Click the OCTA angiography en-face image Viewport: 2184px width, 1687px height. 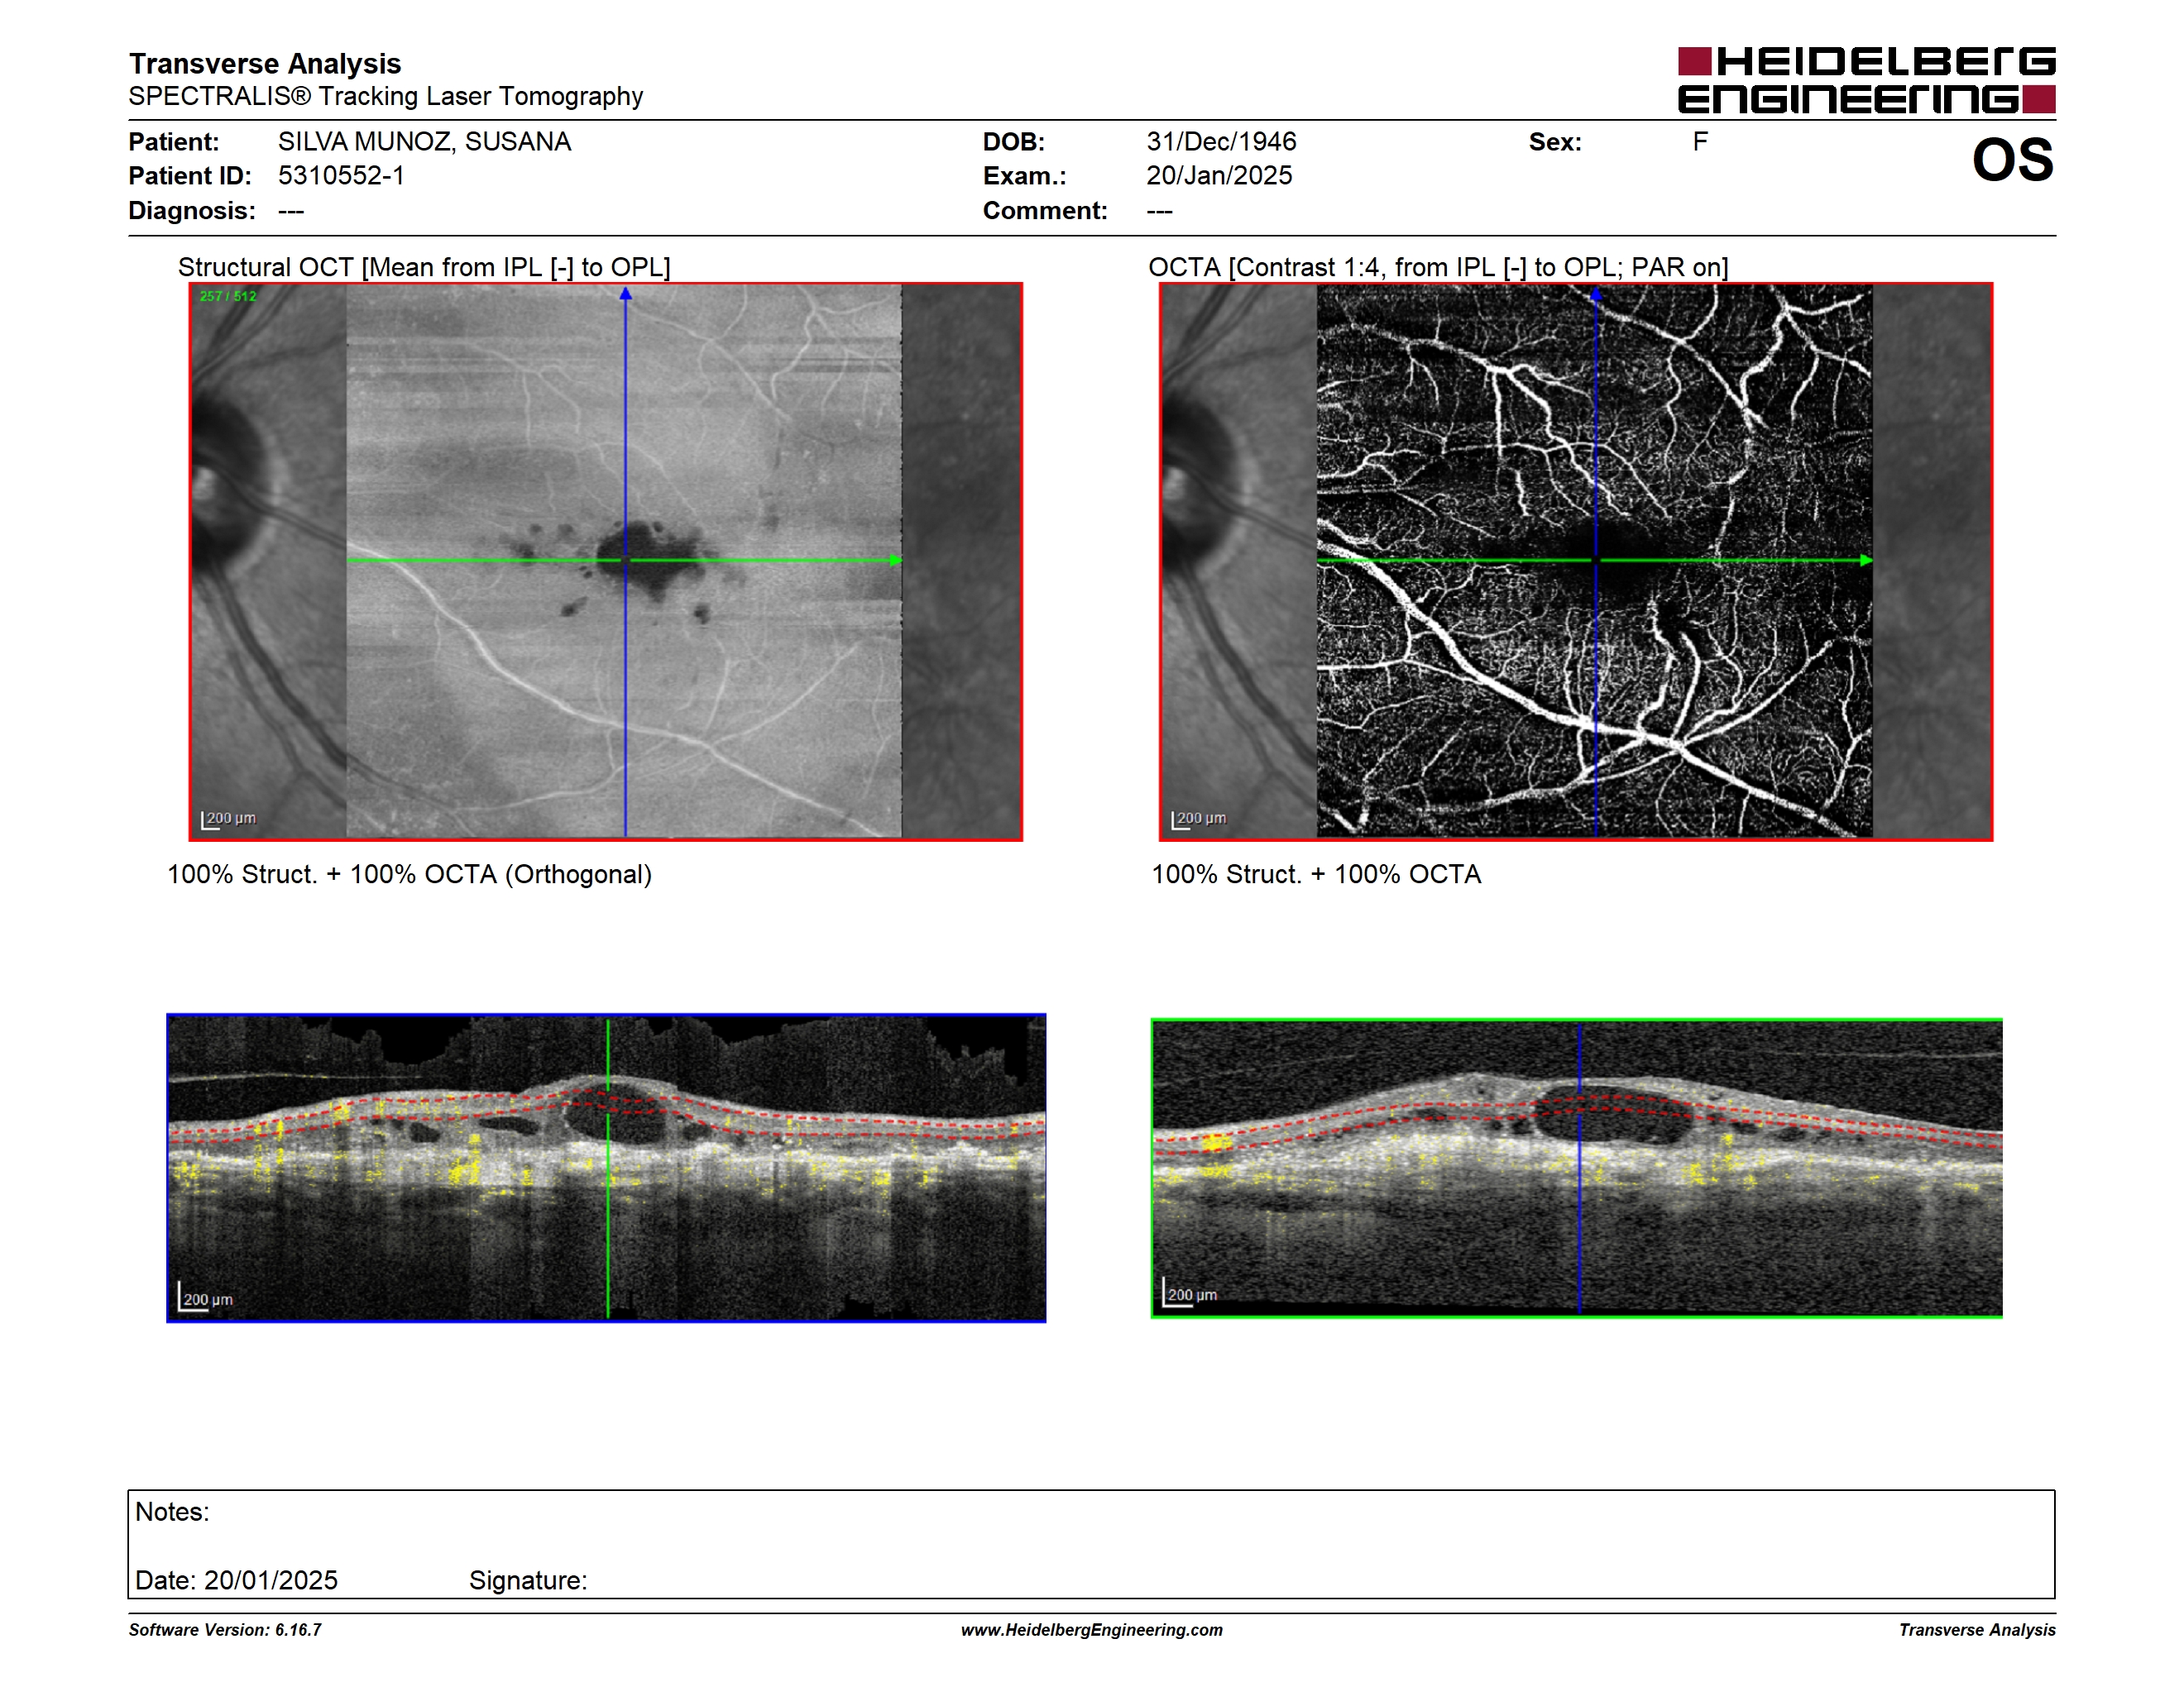point(1576,562)
